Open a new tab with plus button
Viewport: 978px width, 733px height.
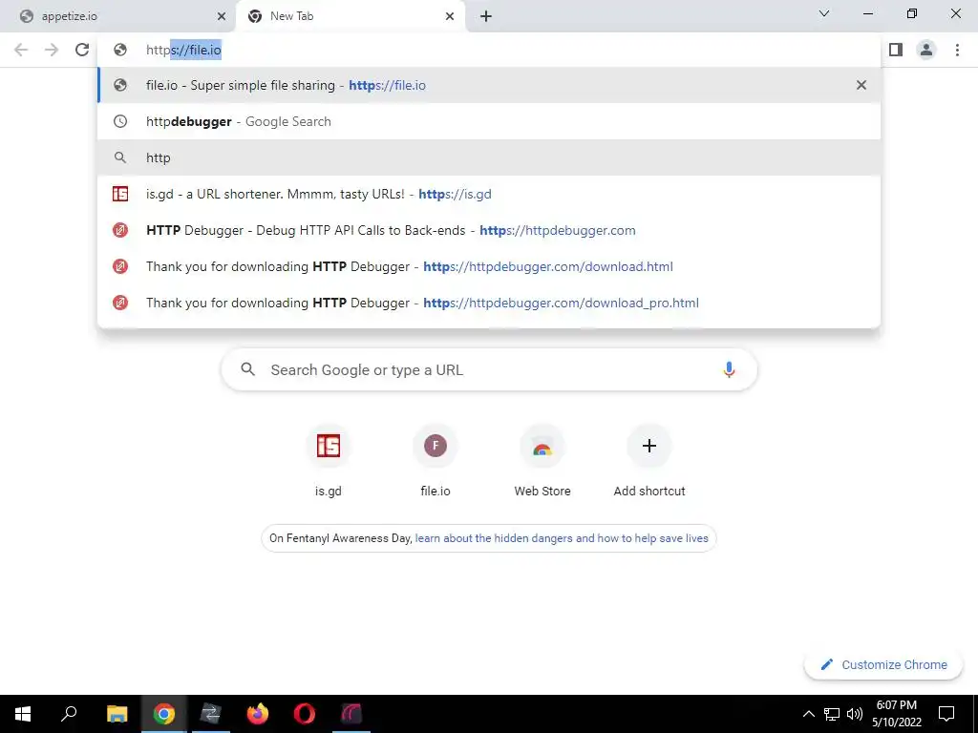[x=486, y=16]
